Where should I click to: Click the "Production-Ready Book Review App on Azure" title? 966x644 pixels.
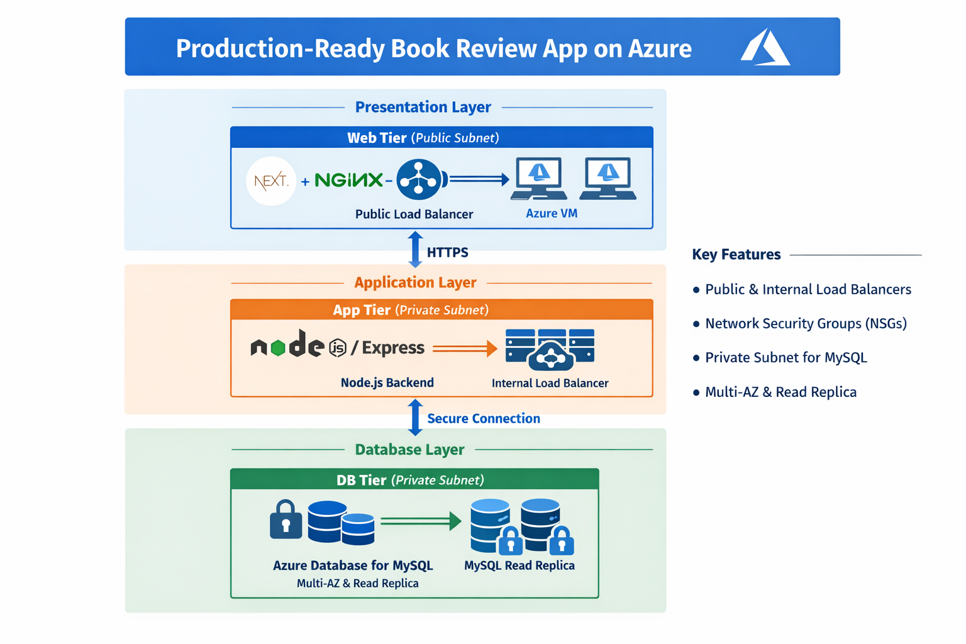434,48
